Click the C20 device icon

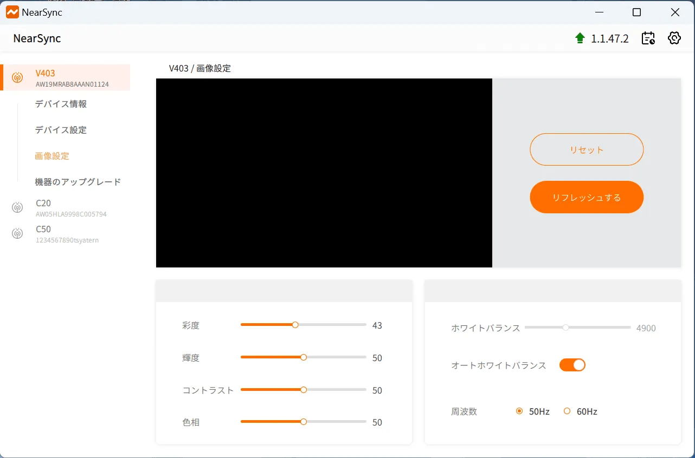point(17,207)
